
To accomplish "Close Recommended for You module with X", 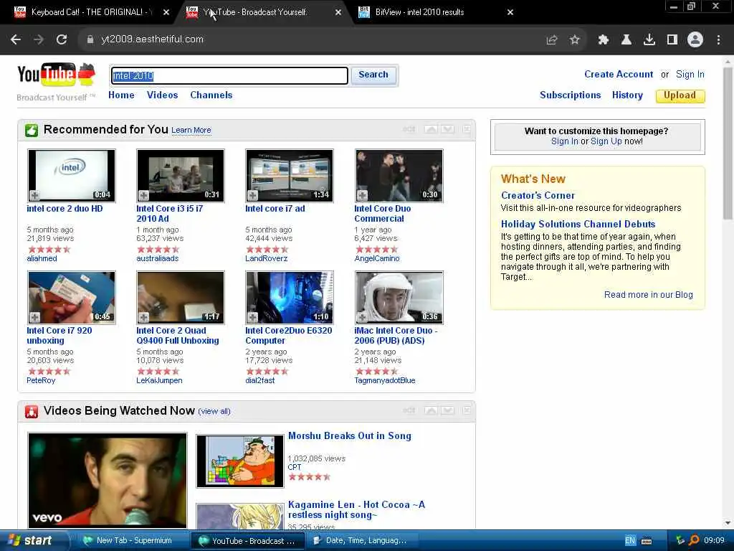I will [467, 129].
